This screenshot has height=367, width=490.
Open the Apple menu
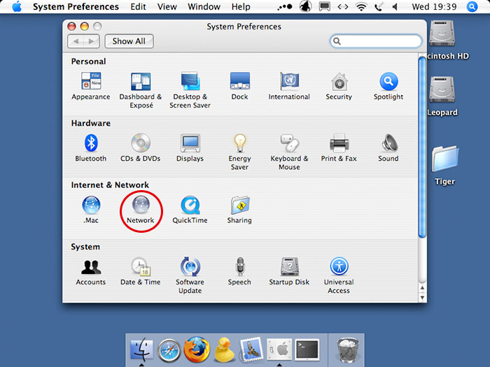point(17,6)
